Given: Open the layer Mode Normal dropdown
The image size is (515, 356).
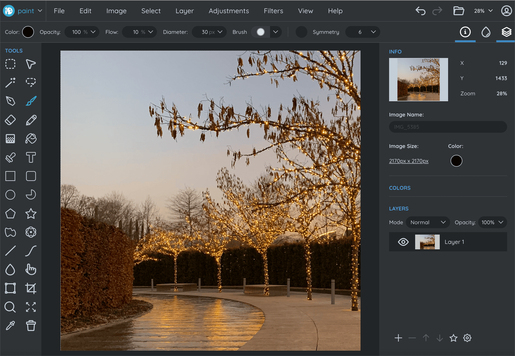Looking at the screenshot, I should click(x=427, y=222).
